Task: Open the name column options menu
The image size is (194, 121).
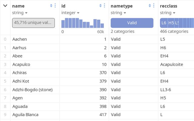Action: 55,6
